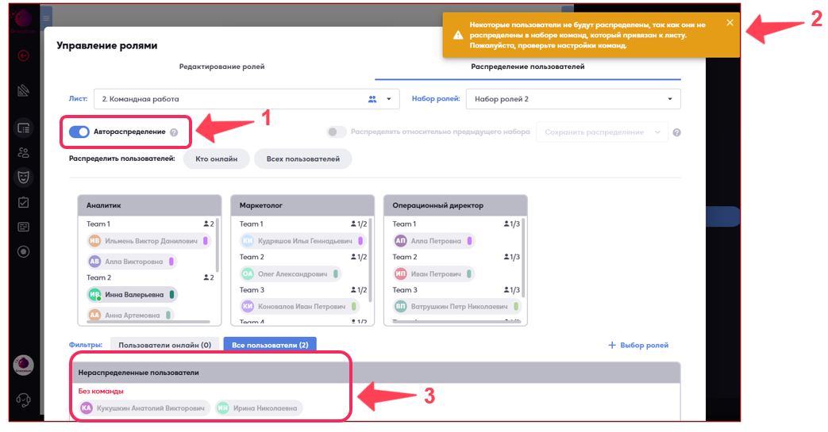Dismiss the orange warning notification
The image size is (828, 432).
730,23
